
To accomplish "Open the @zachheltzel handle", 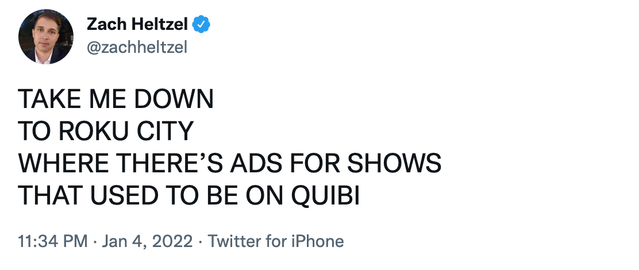I will pos(137,48).
